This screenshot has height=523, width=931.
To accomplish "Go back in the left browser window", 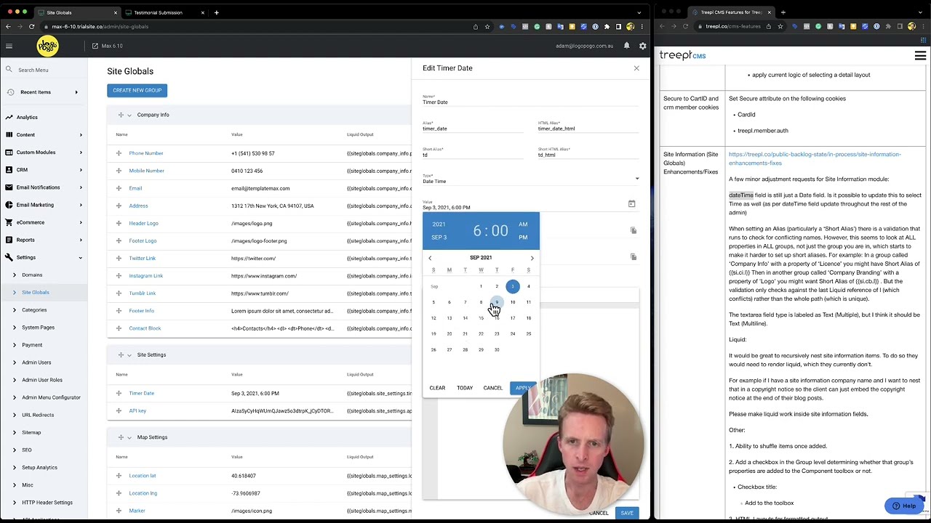I will tap(8, 26).
